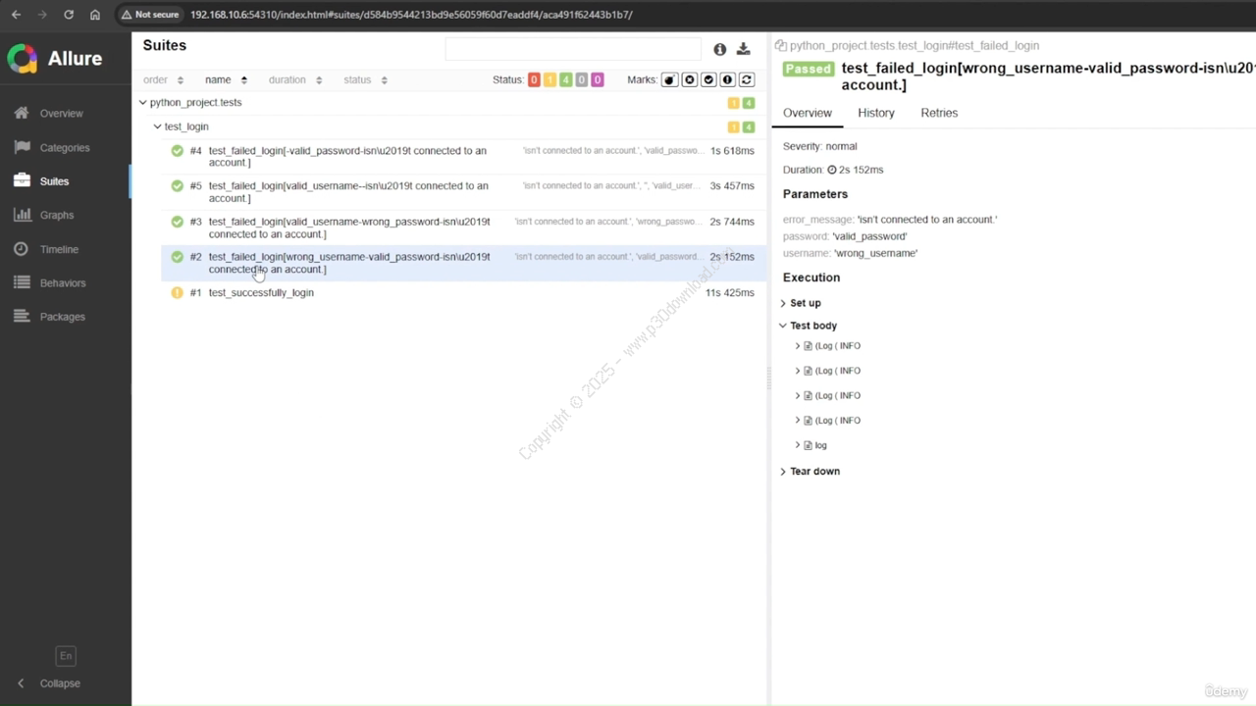
Task: Click the info icon beside search
Action: (x=720, y=49)
